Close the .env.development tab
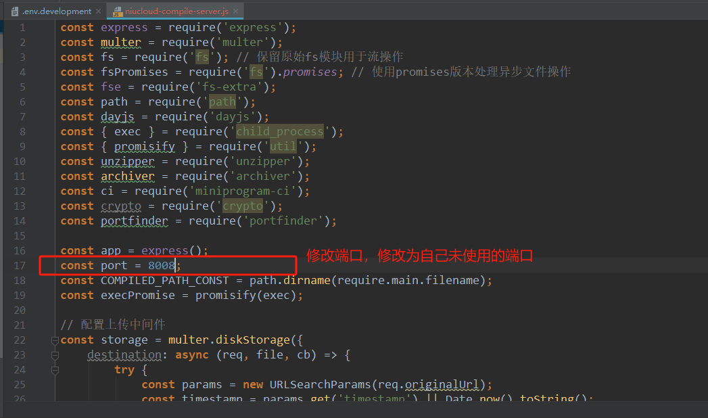Screen dimensions: 708x418 (x=99, y=11)
